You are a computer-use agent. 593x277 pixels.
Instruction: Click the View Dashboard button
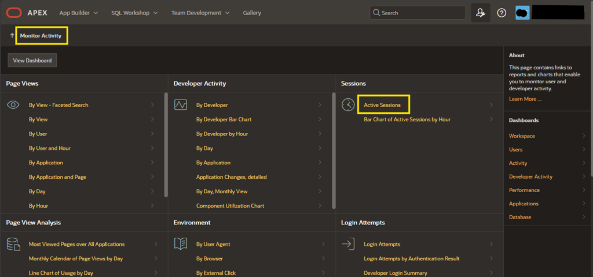coord(32,61)
